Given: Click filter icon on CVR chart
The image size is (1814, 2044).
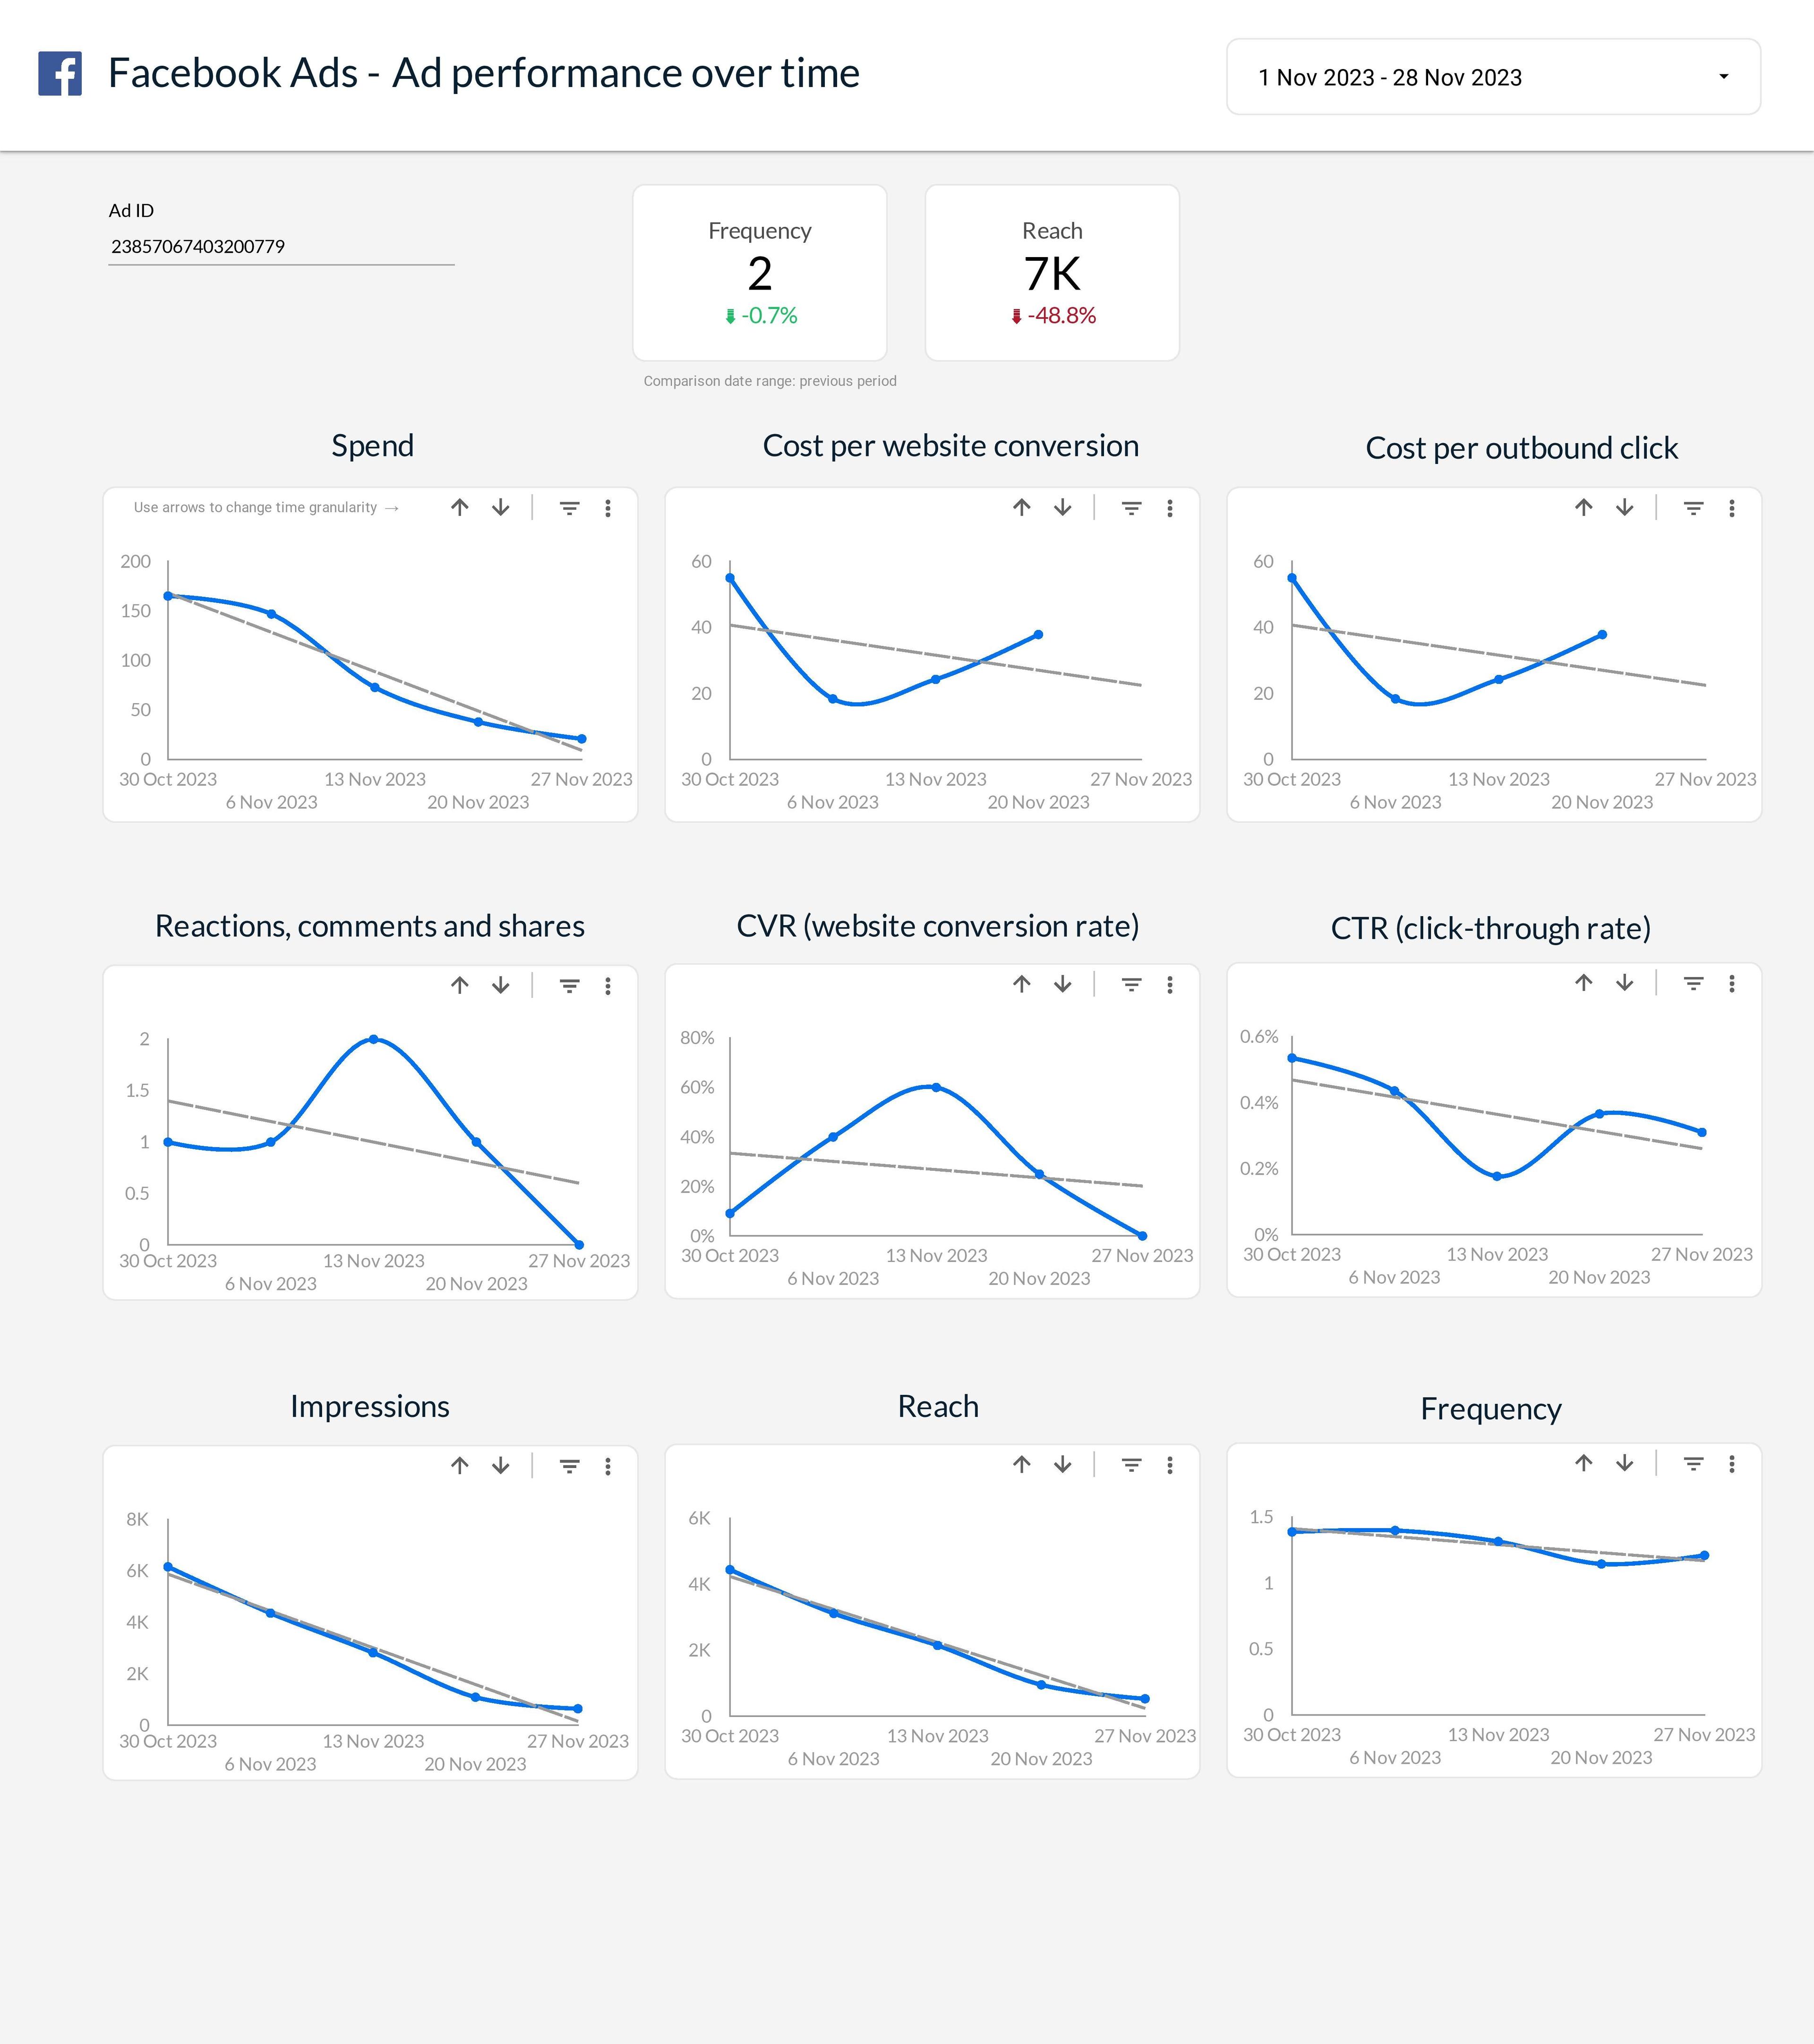Looking at the screenshot, I should click(x=1131, y=985).
